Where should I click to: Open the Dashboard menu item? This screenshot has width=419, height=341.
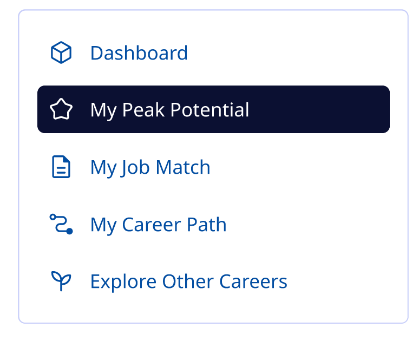139,53
